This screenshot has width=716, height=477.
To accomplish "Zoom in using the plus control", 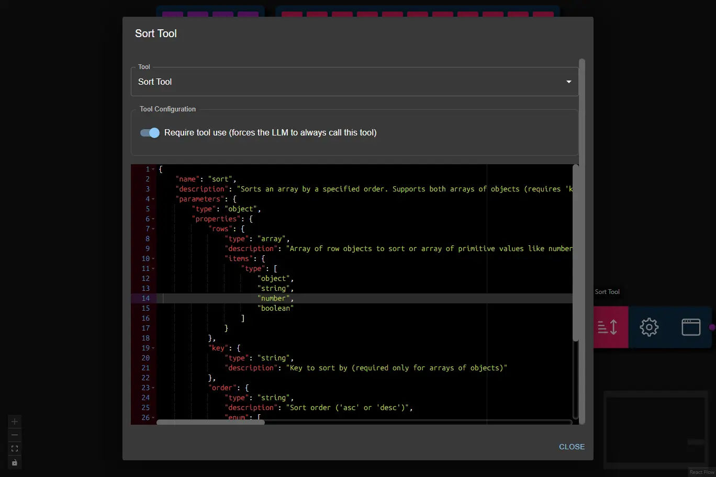I will pyautogui.click(x=14, y=421).
